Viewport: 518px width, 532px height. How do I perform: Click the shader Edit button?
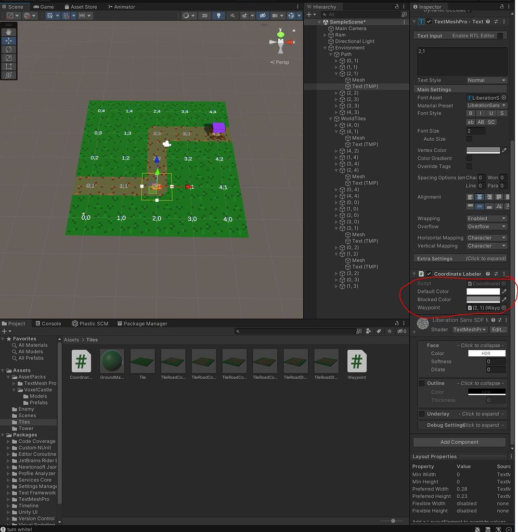499,329
